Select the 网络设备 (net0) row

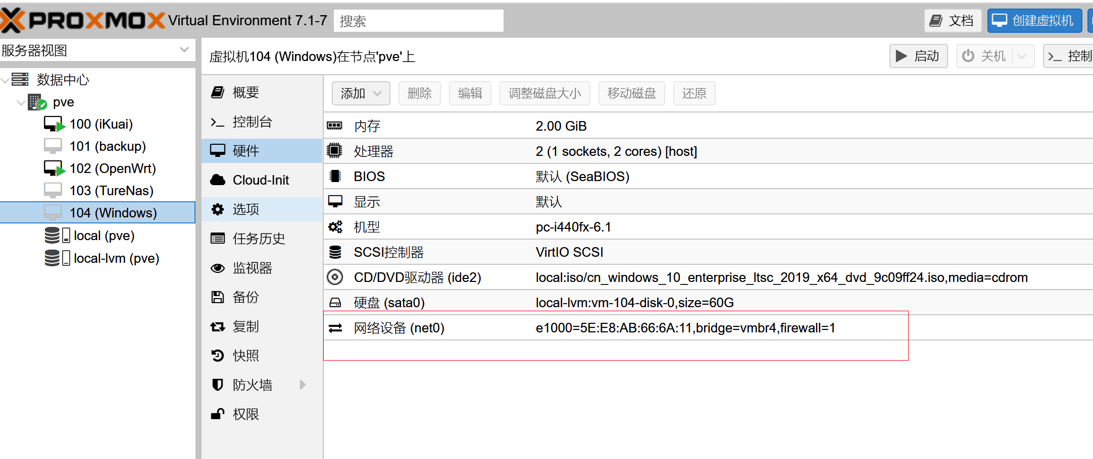coord(708,328)
